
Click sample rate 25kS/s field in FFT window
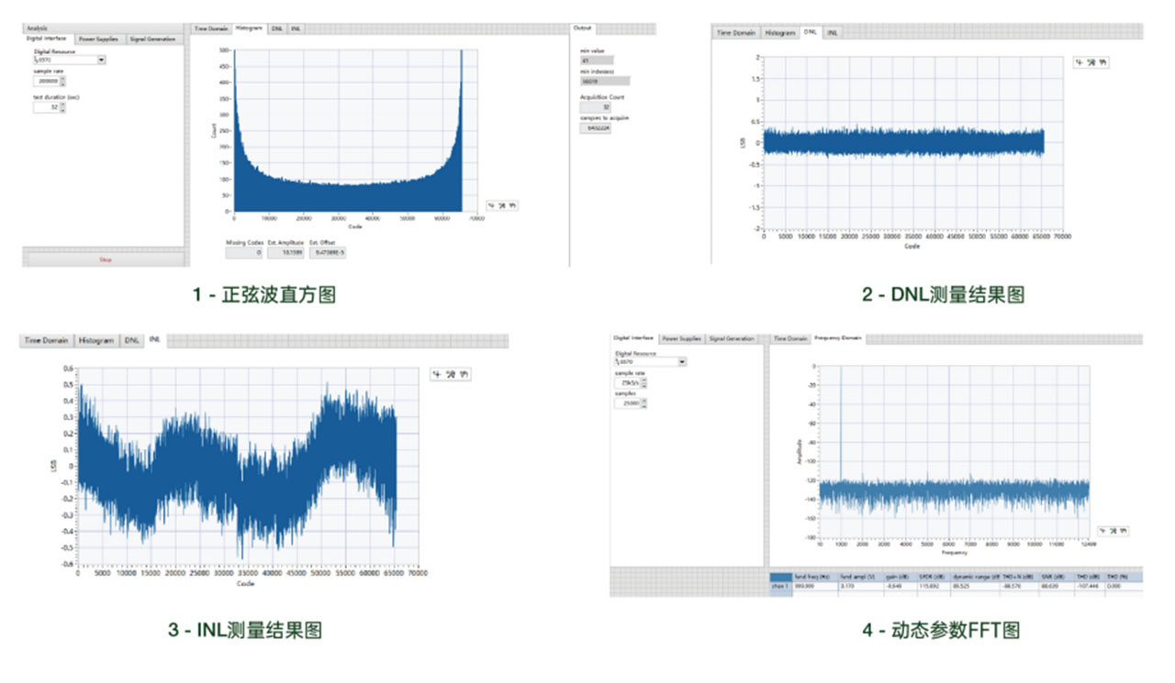[x=628, y=383]
